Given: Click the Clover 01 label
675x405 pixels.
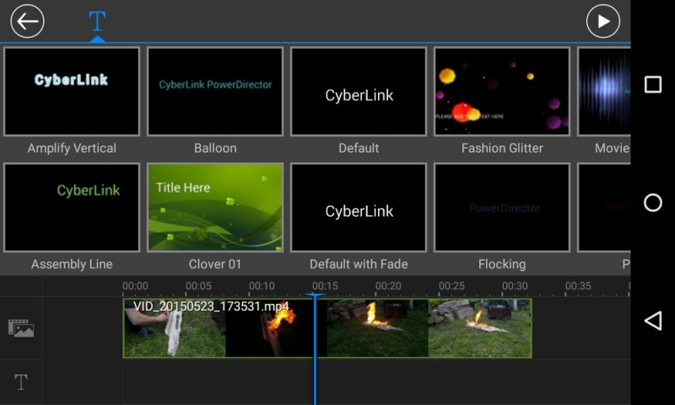Looking at the screenshot, I should tap(215, 264).
